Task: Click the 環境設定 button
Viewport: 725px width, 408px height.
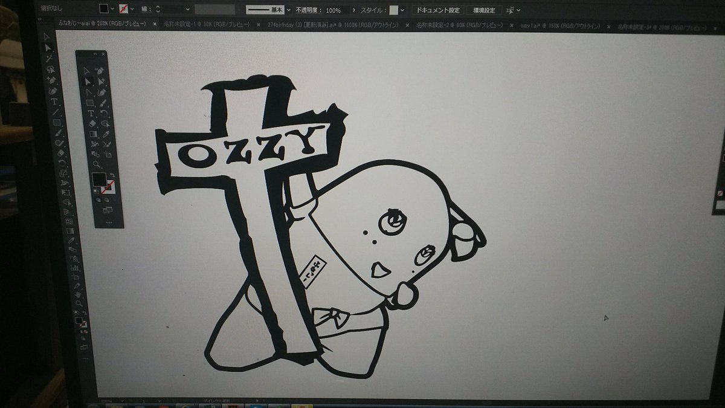Action: pos(483,10)
